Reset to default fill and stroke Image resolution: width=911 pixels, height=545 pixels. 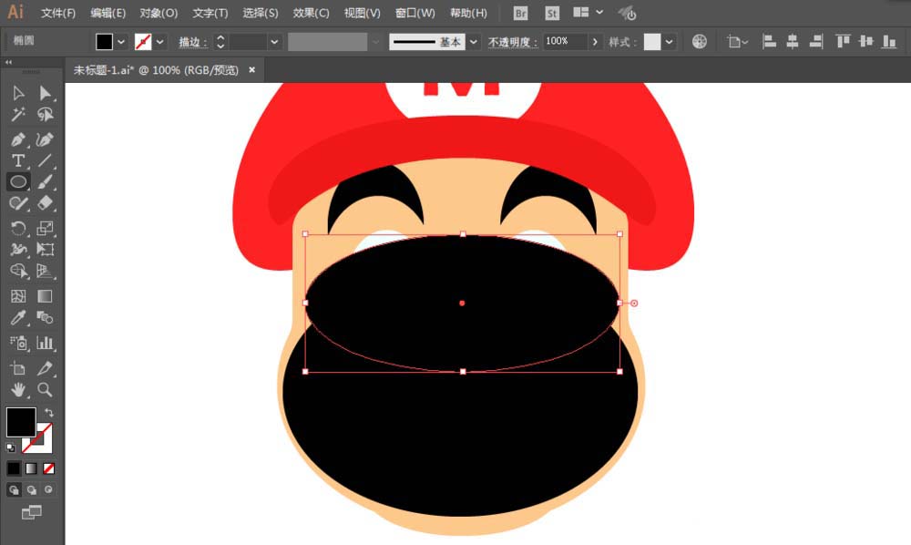pos(10,447)
